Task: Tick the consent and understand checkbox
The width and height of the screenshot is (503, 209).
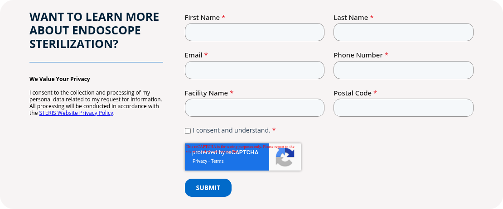Action: pyautogui.click(x=188, y=131)
